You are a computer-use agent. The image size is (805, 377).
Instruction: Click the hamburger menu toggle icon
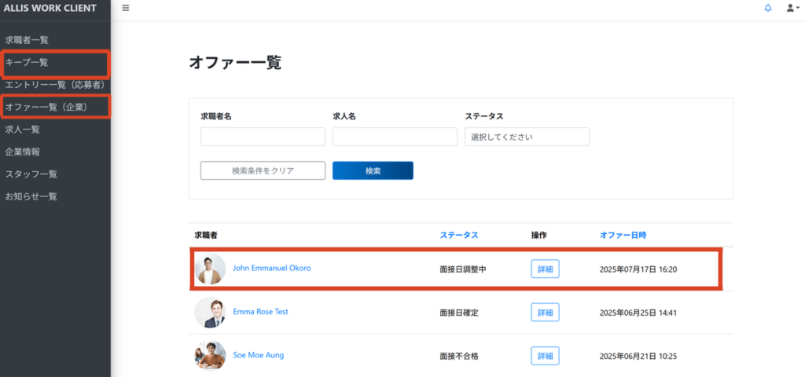click(x=126, y=8)
